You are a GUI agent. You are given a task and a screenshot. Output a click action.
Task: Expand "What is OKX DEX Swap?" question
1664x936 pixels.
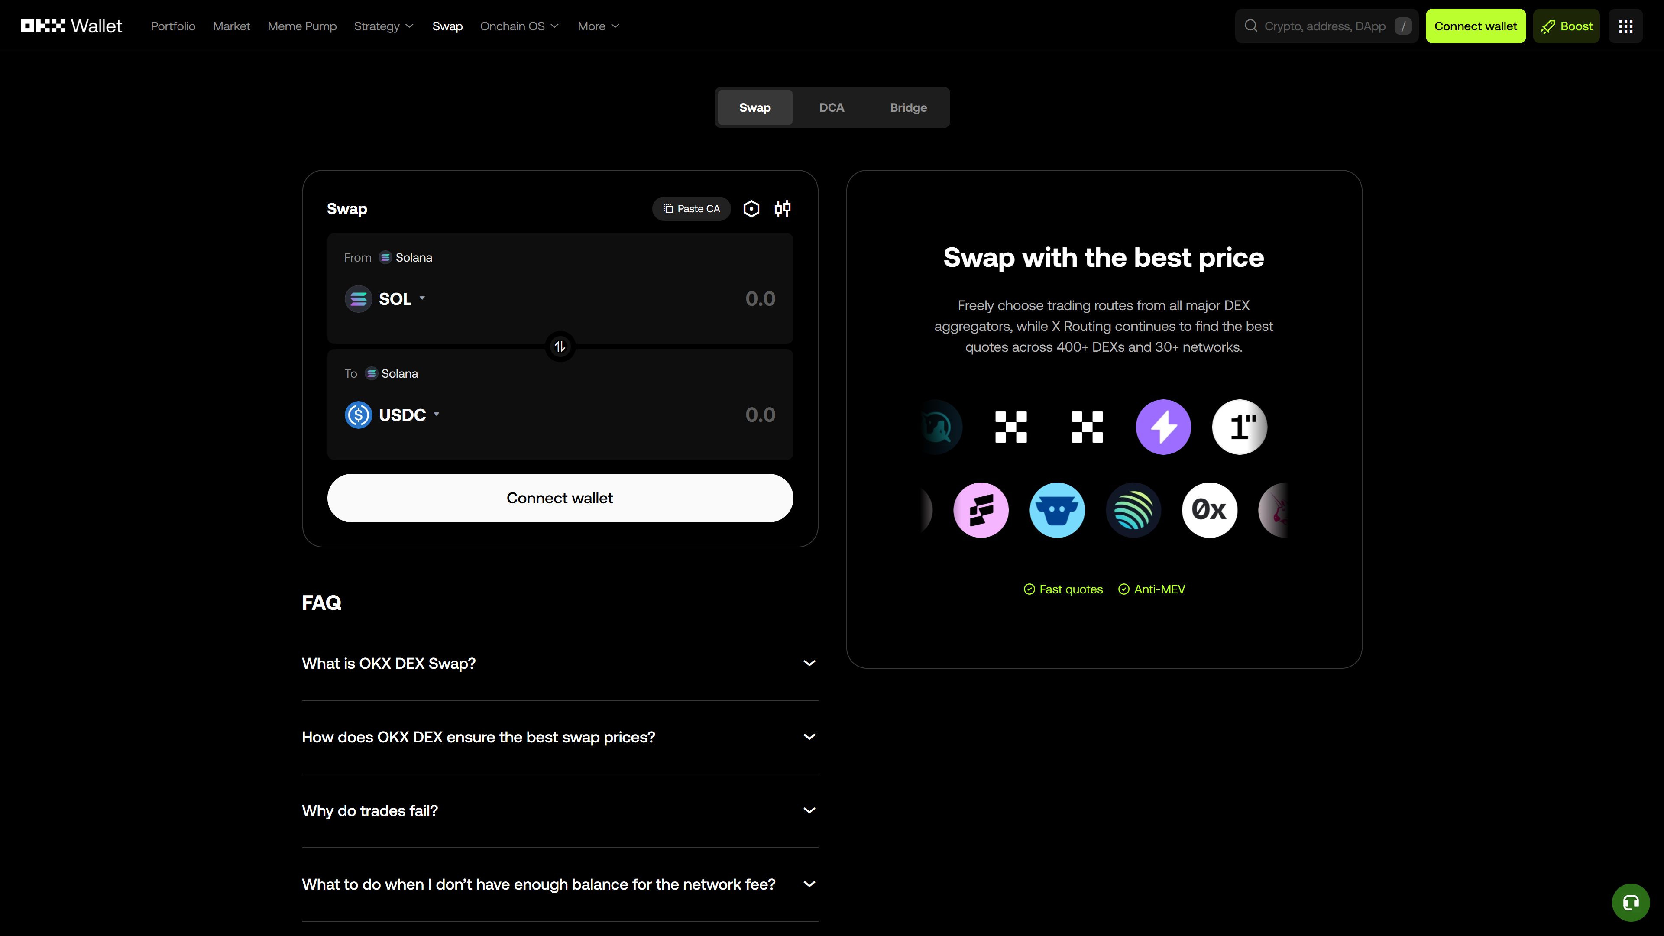click(560, 664)
